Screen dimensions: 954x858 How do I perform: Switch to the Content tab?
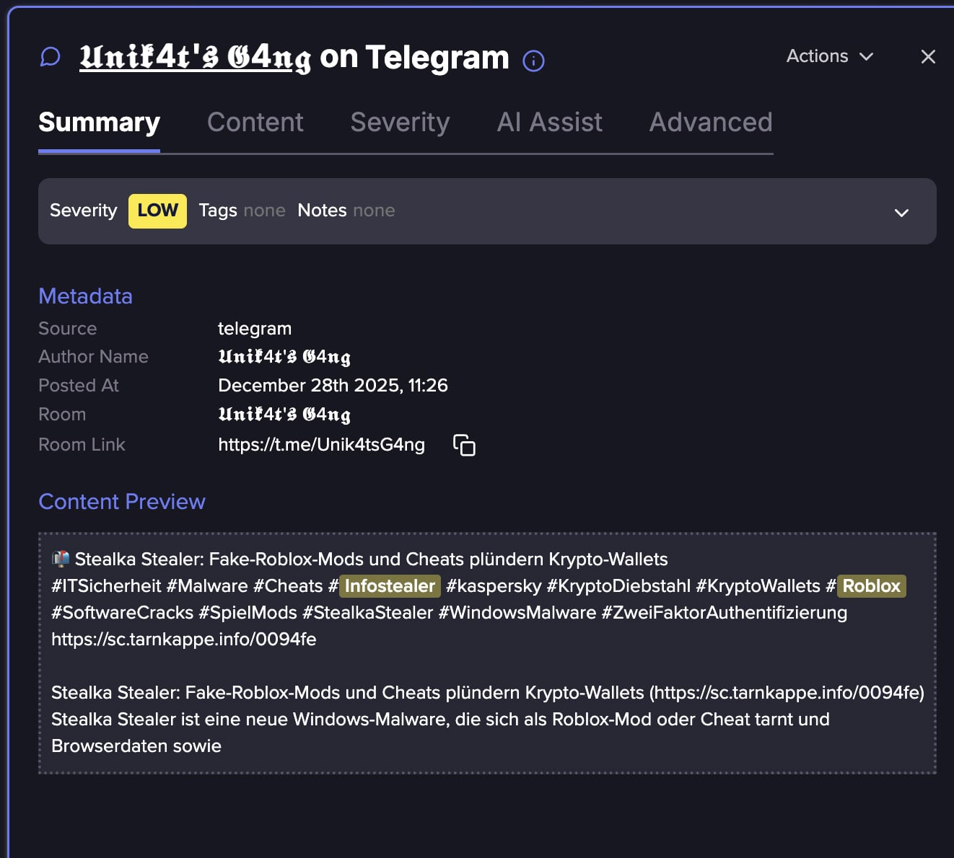point(255,123)
